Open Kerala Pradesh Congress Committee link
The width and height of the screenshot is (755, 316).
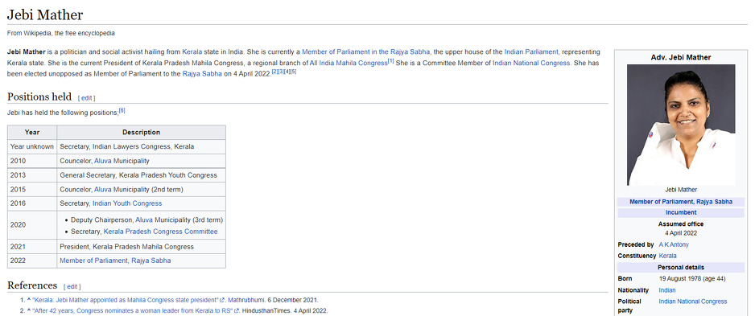(x=160, y=232)
